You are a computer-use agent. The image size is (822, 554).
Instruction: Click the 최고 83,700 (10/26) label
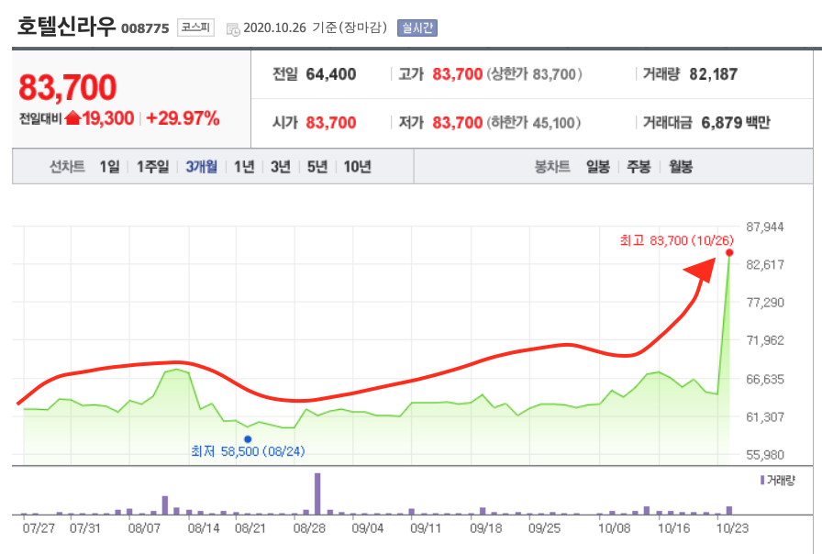pos(676,240)
